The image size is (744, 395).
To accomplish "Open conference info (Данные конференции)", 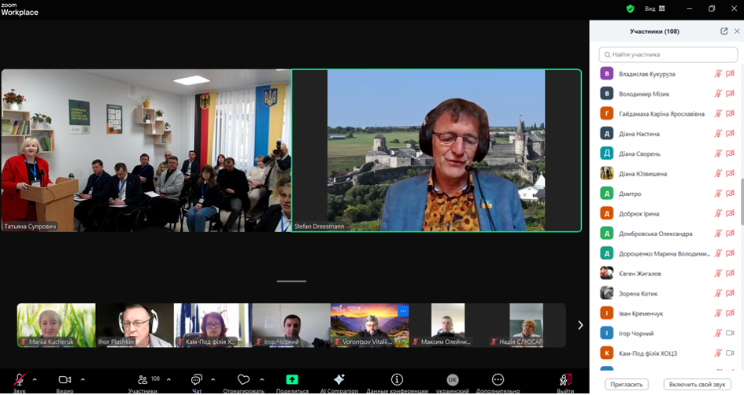I will coord(397,380).
